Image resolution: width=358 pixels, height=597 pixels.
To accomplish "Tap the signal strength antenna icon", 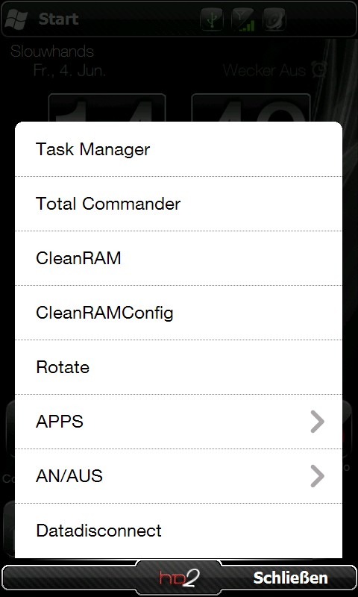I will (x=243, y=19).
